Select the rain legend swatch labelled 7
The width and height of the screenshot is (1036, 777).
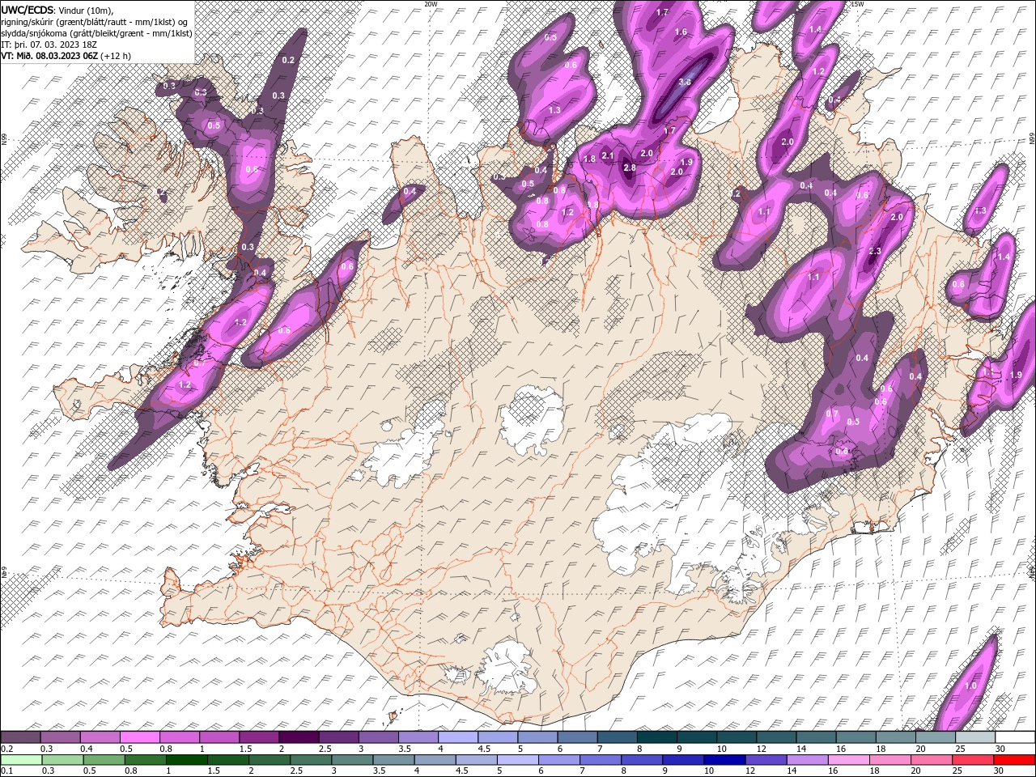600,760
